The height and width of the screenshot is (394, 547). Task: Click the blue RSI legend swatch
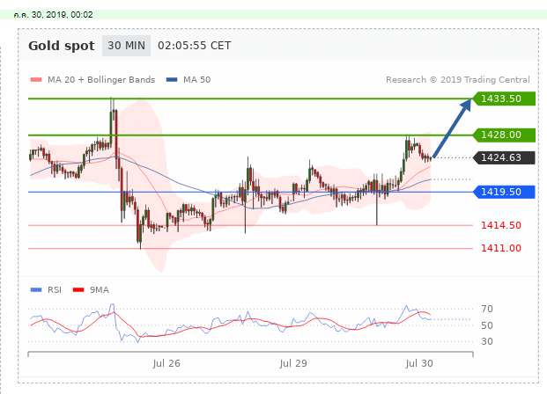(36, 290)
